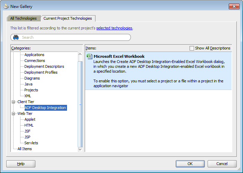Viewport: 243px width, 173px height.
Task: Collapse the Client Tier node
Action: [14, 102]
